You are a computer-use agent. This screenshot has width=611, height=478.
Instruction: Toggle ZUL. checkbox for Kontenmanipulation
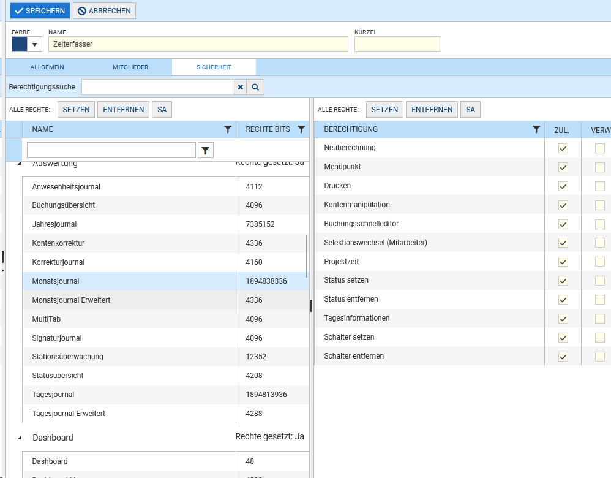tap(563, 205)
